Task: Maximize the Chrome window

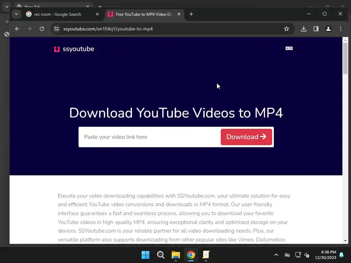Action: 325,14
